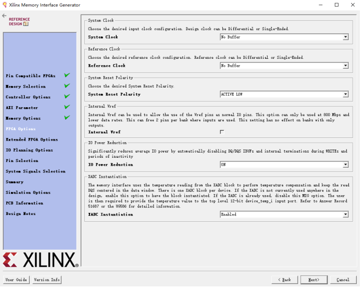Go to Pin Compatible FPGAs step
362x289 pixels.
point(31,76)
